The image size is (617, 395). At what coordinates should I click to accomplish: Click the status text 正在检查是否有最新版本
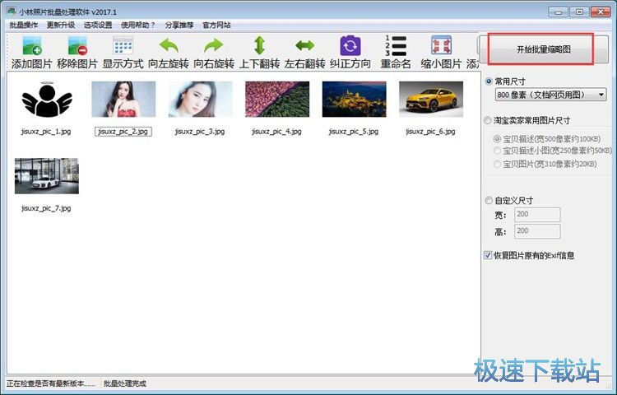point(51,383)
